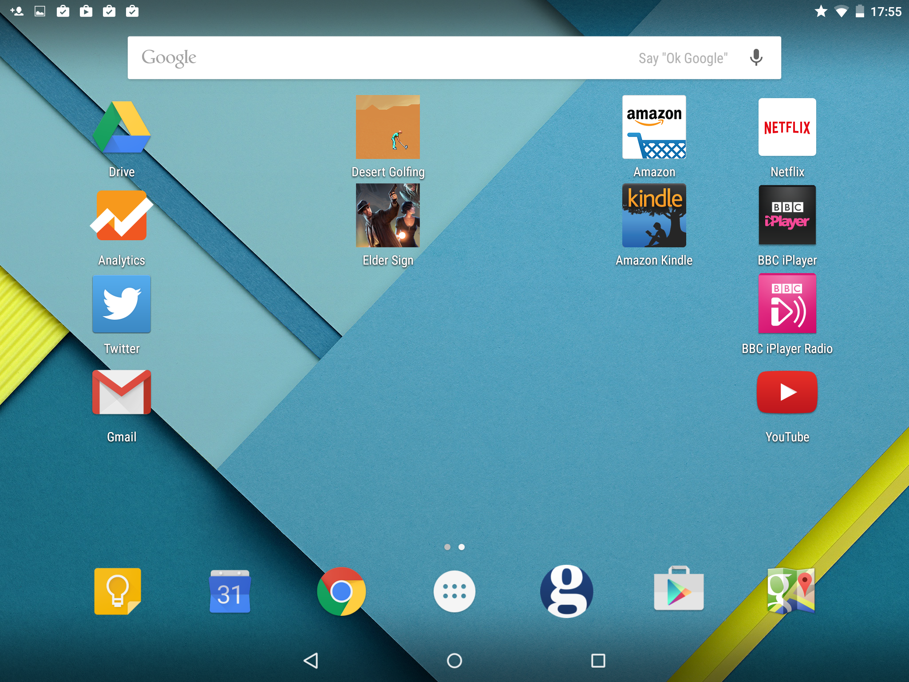Launch Chrome from the dock
The image size is (909, 682).
[x=341, y=591]
